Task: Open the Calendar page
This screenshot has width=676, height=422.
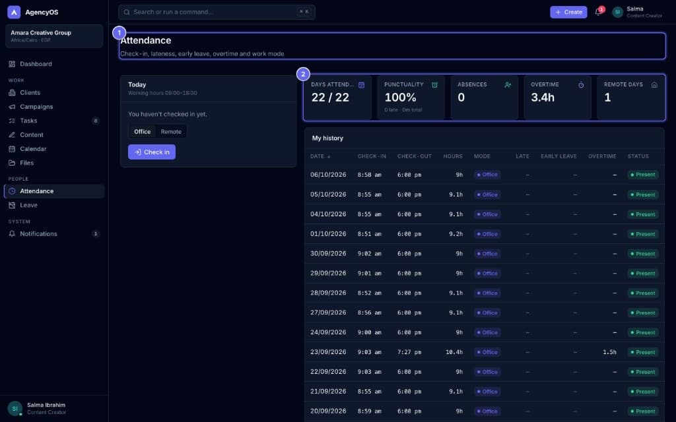Action: (54, 149)
